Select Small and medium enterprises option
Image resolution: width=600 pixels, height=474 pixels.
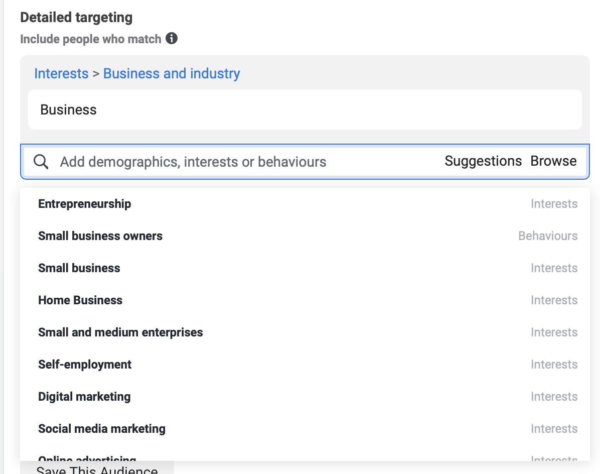point(120,332)
